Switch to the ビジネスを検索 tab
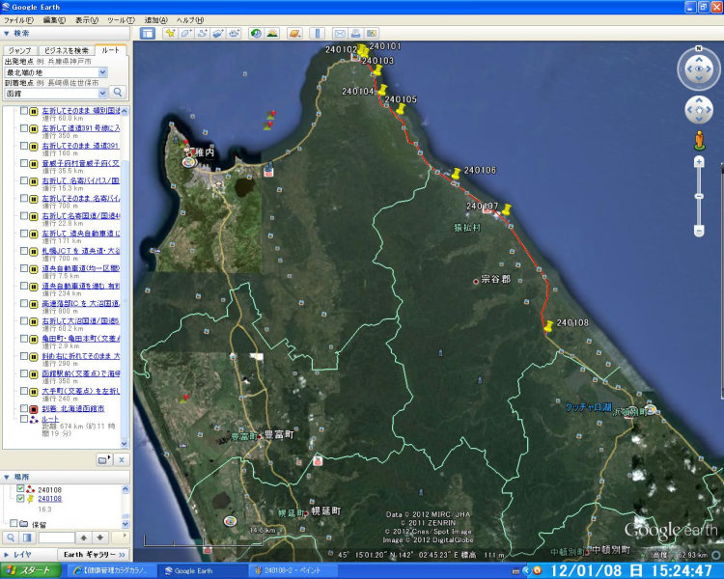 tap(67, 49)
